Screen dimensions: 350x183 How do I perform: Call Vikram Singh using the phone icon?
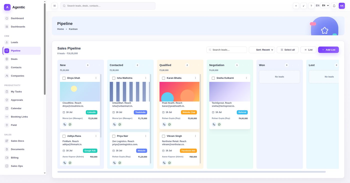[x=164, y=163]
